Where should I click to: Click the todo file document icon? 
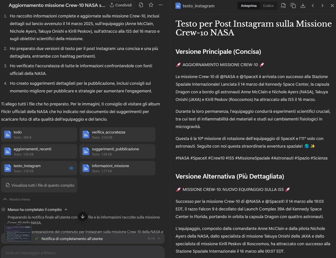8,135
